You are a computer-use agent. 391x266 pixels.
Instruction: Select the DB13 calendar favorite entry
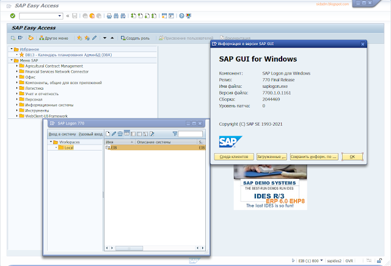[68, 55]
